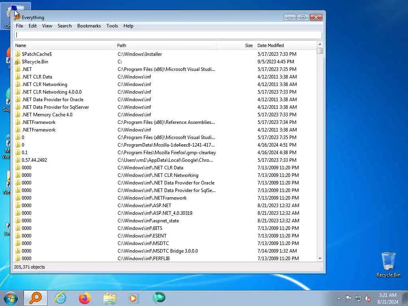Select 0000 in MSDTC Bridge 3.0.0.0 path

coord(27,251)
